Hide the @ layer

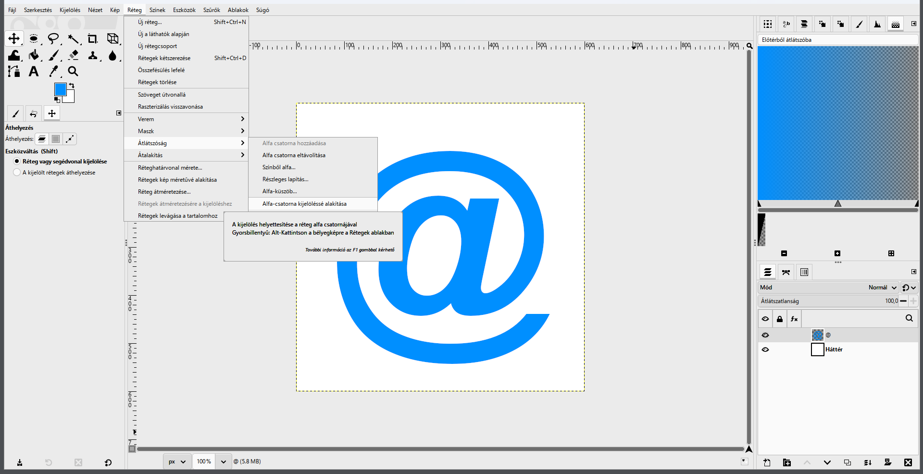[x=765, y=335]
